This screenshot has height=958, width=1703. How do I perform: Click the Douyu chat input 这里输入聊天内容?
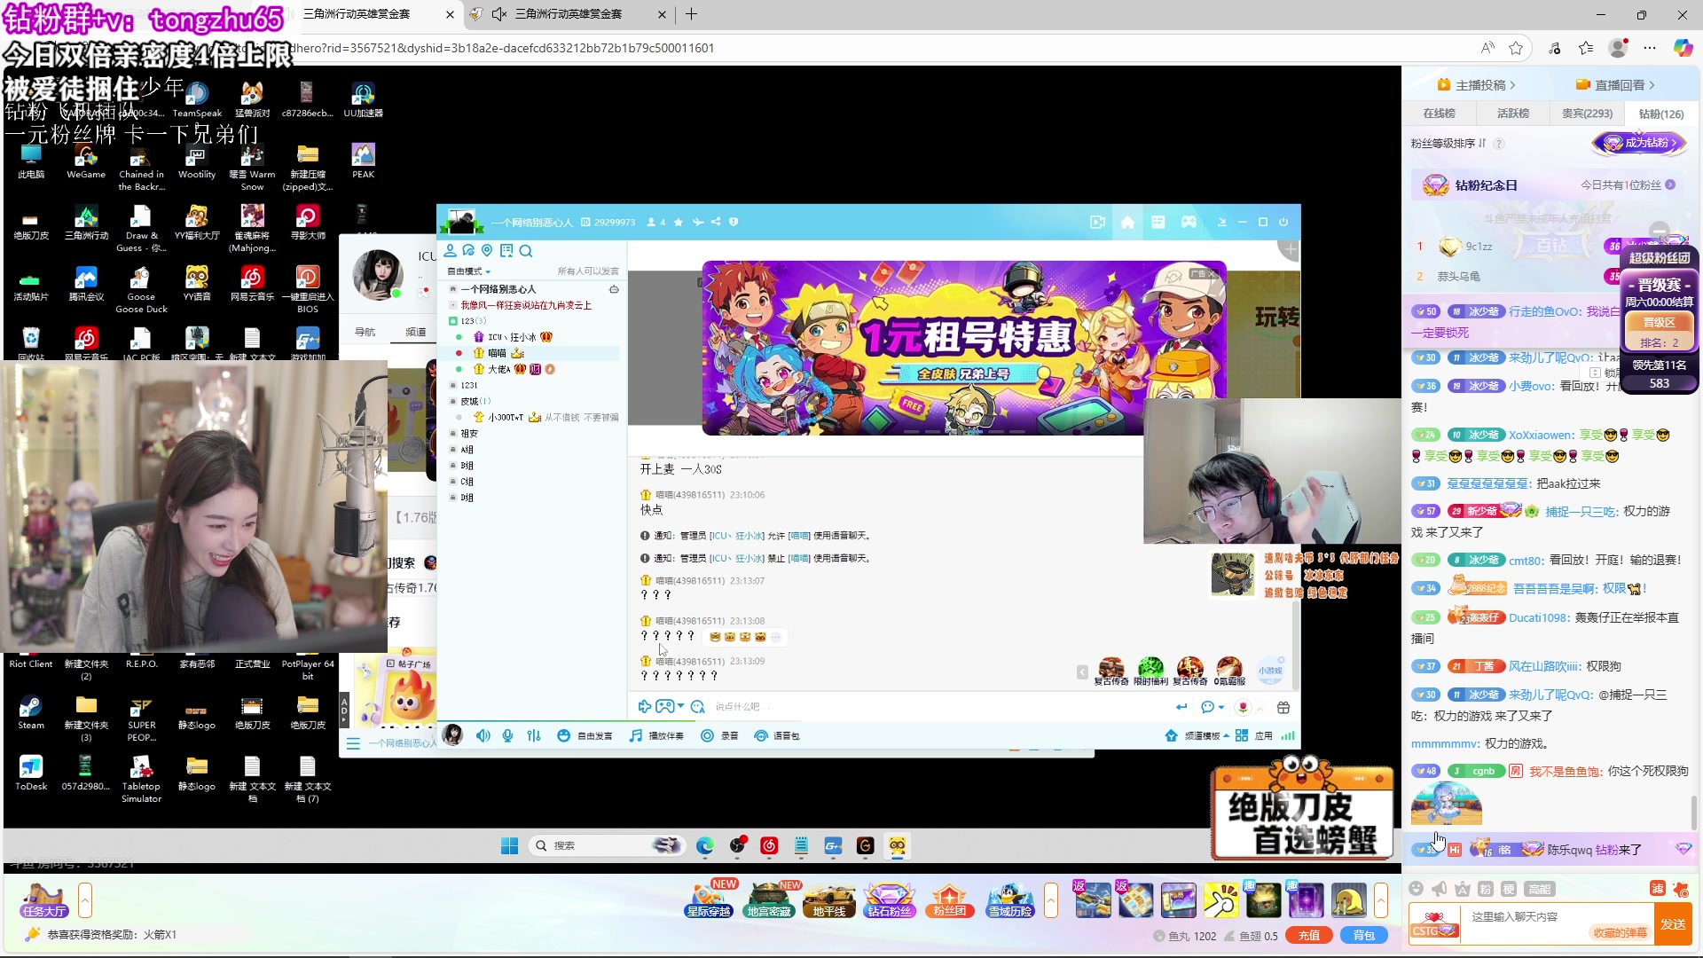click(x=1557, y=916)
